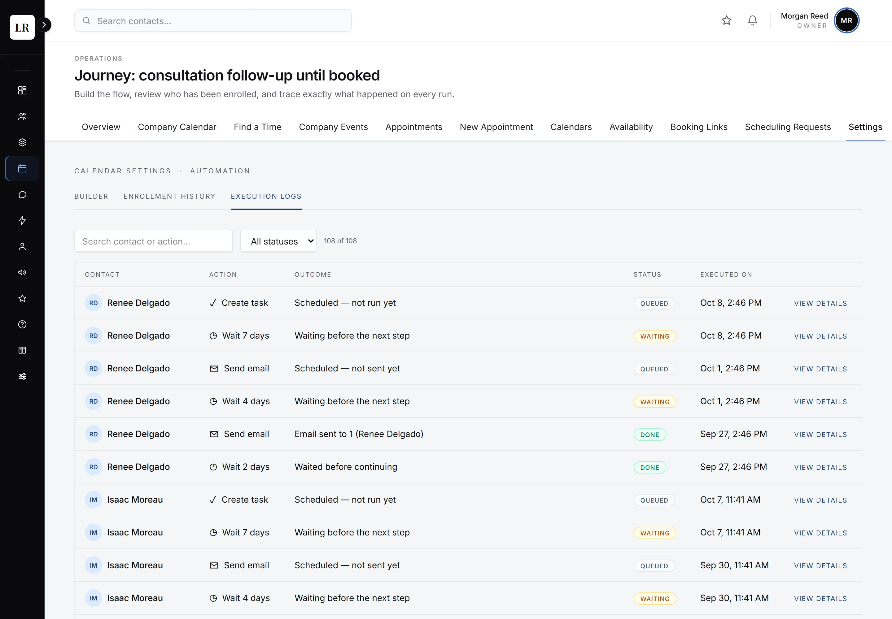Select the Execution Logs sub-tab
Screen dimensions: 892x619
click(266, 196)
